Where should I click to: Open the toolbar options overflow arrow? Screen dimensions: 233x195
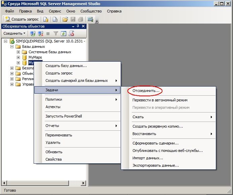97,21
